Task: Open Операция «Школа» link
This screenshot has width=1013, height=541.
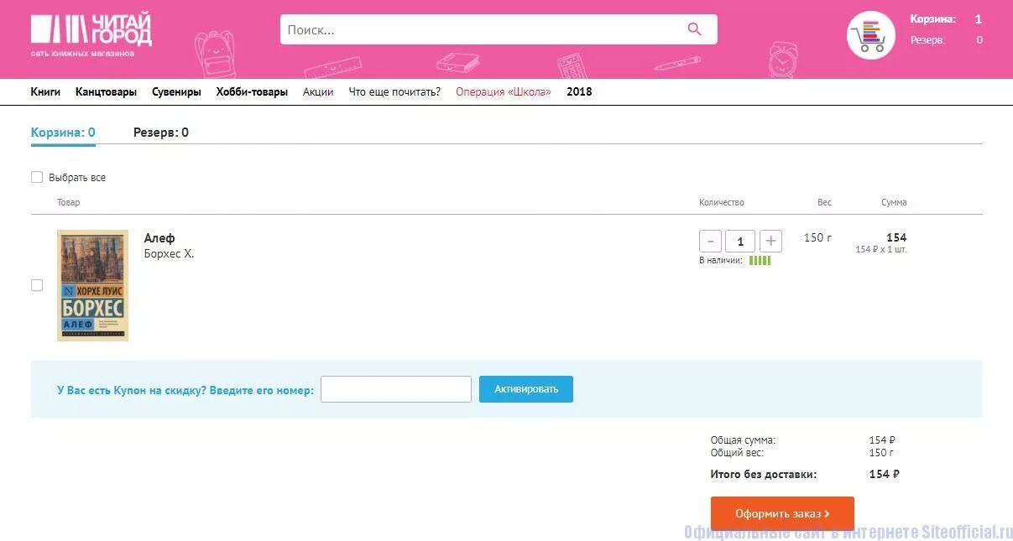Action: [504, 92]
